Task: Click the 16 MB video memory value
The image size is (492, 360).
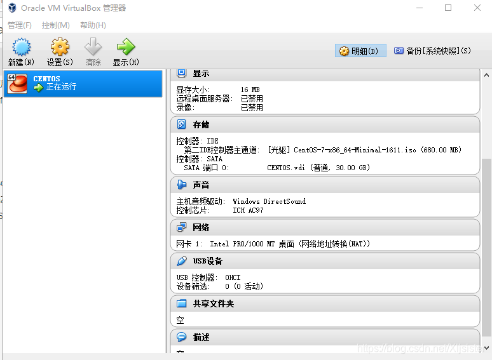Action: click(x=250, y=90)
